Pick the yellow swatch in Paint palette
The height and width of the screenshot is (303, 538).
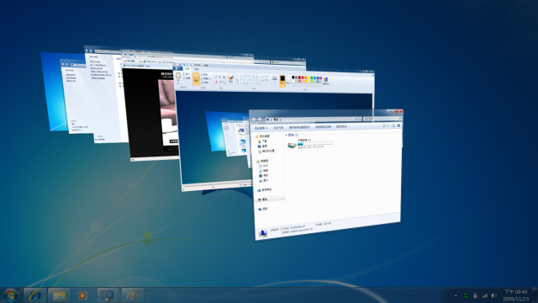coord(309,78)
